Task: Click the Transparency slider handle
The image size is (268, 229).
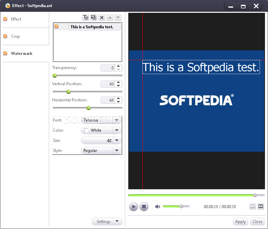Action: tap(55, 75)
